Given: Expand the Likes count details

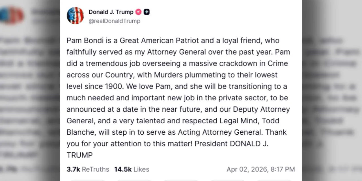Looking at the screenshot, I should (132, 169).
